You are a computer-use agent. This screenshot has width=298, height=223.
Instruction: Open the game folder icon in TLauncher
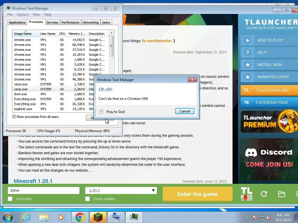[x=281, y=194]
